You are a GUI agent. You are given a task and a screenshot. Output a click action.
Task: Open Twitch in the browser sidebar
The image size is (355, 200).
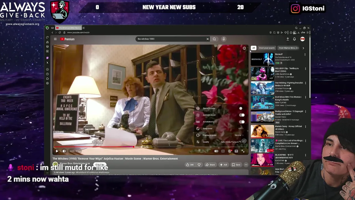click(47, 58)
